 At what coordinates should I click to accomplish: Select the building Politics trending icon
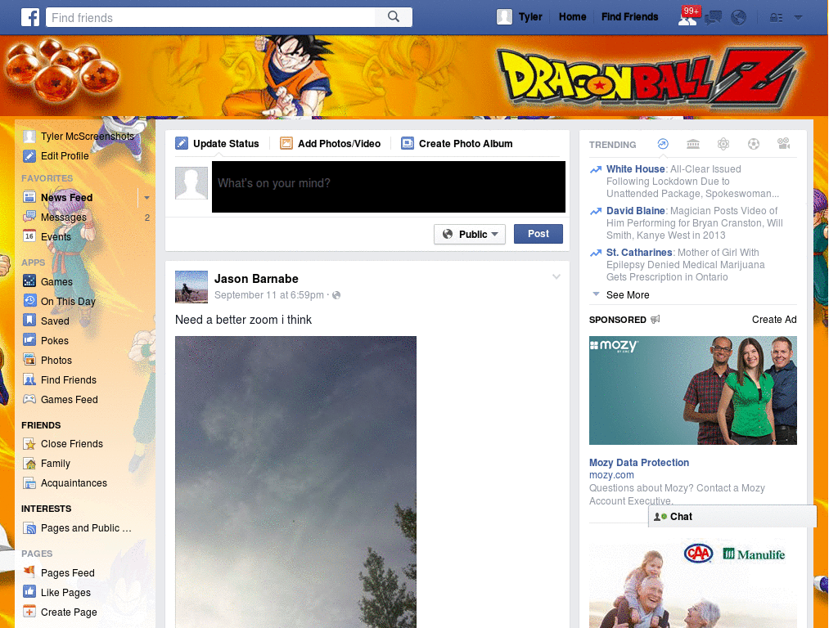(x=693, y=144)
